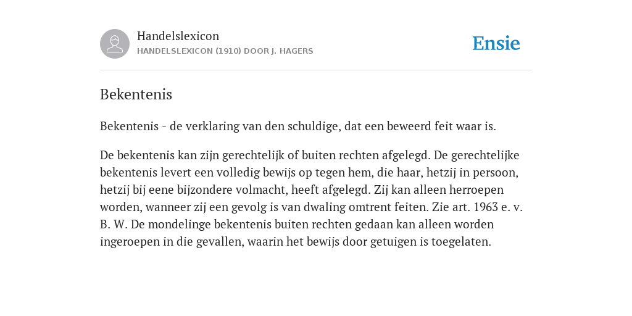Open the Handelslexicon author name
Image resolution: width=632 pixels, height=316 pixels.
click(x=178, y=36)
